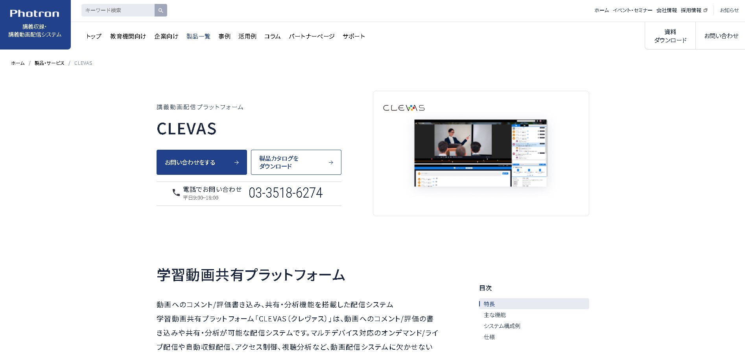Screen dimensions: 745x354
Task: Click CLEVAS text in the breadcrumb
Action: (83, 63)
